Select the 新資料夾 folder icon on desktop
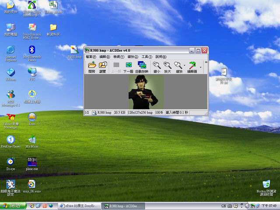The width and height of the screenshot is (280, 210). pos(53,30)
